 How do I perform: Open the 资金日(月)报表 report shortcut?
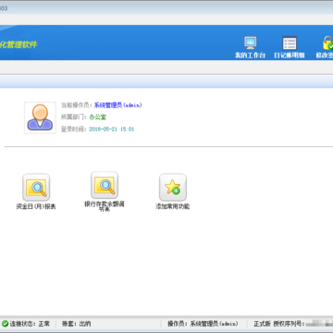click(x=36, y=187)
